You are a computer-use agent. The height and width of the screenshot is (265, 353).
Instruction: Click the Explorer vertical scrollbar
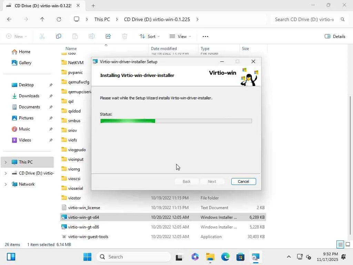point(350,165)
